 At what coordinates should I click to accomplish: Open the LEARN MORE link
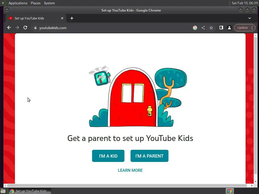pos(130,171)
